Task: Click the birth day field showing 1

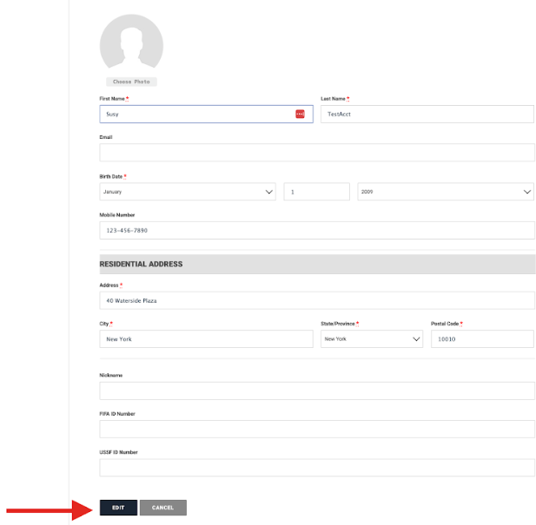Action: tap(316, 192)
